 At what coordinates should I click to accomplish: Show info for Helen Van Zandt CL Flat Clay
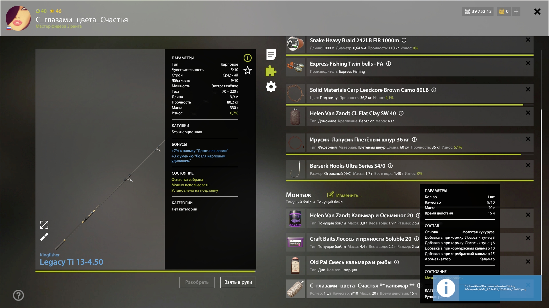401,113
